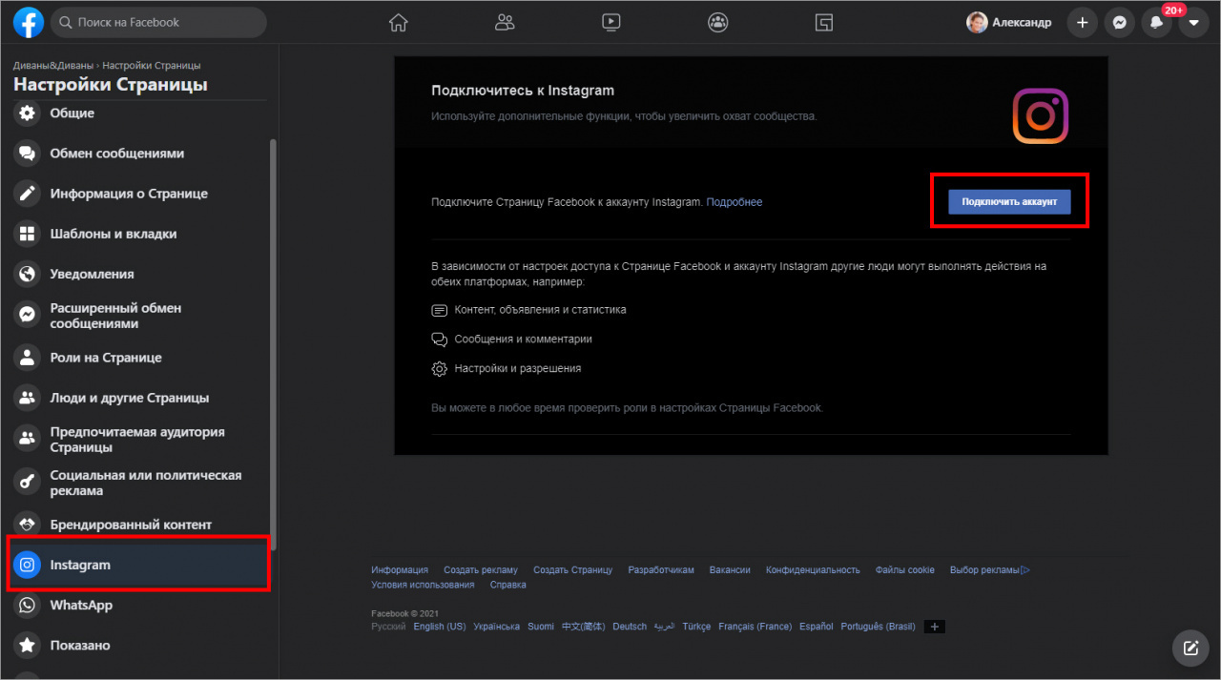Click the Информация footer link
This screenshot has height=680, width=1221.
400,570
